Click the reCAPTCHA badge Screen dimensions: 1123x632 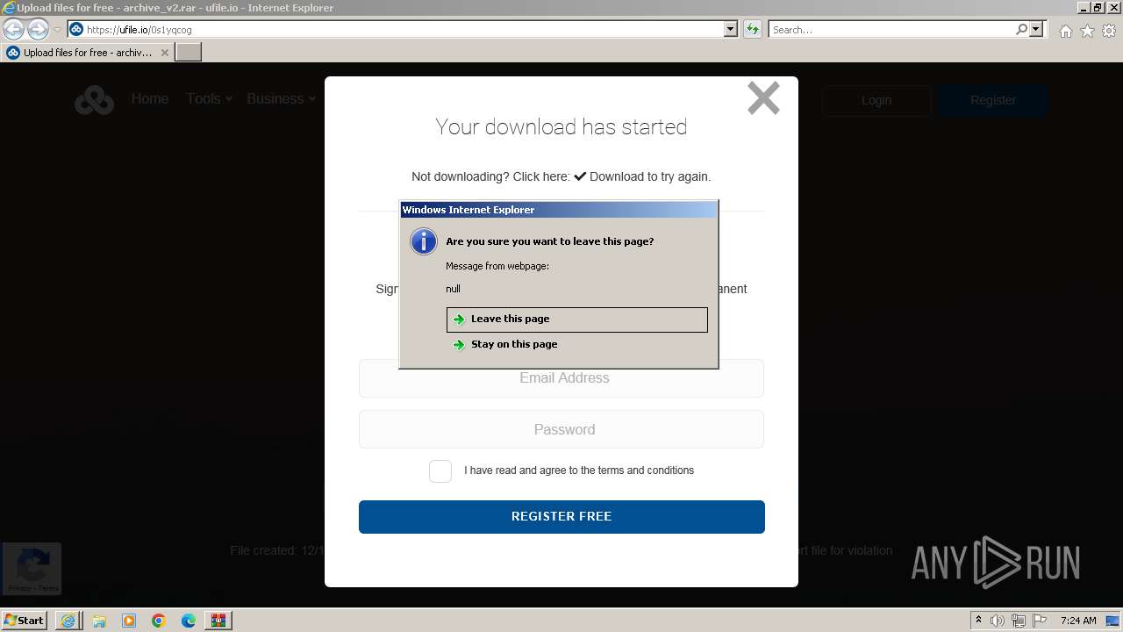32,568
